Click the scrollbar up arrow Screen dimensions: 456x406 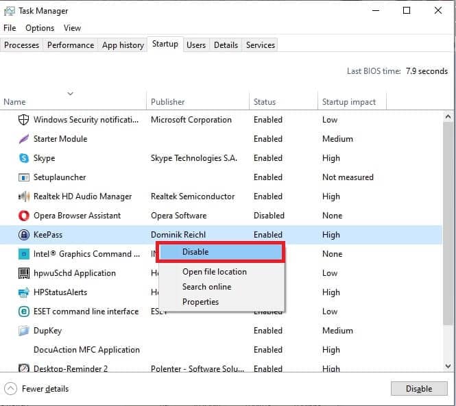[x=448, y=117]
